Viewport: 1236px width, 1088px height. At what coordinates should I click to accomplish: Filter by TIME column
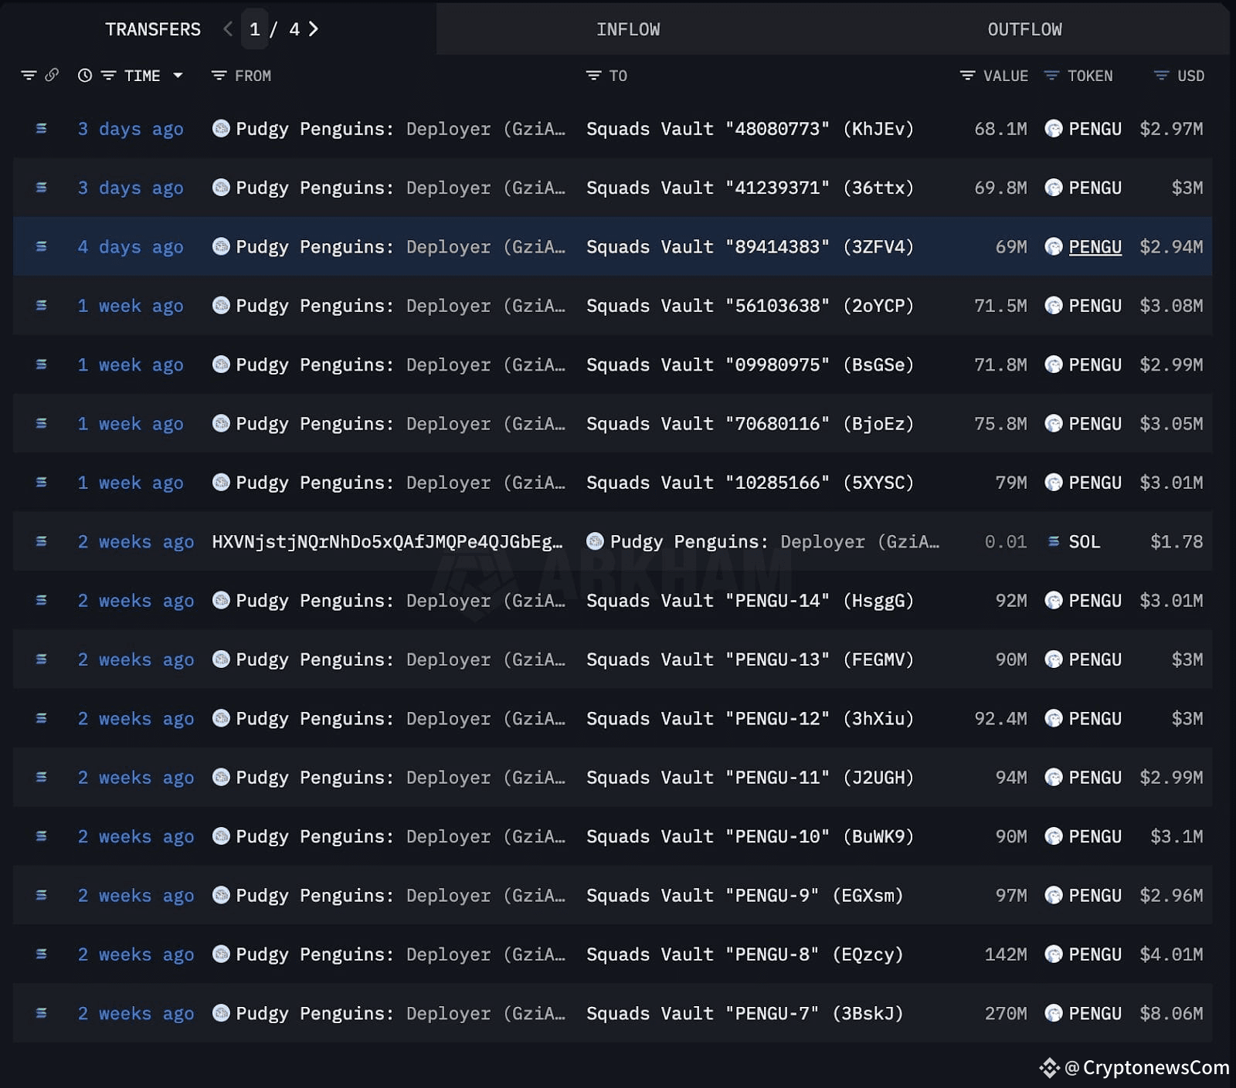pos(109,76)
